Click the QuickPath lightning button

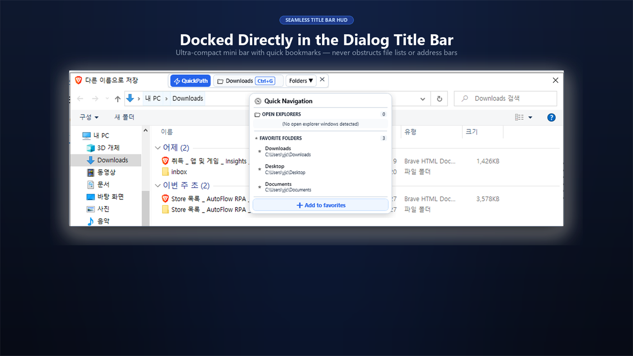click(190, 81)
